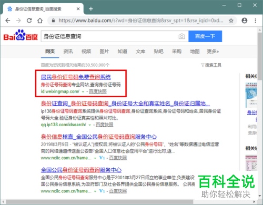263x205 pixels.
Task: Click the vertical scrollbar up arrow
Action: coord(260,30)
